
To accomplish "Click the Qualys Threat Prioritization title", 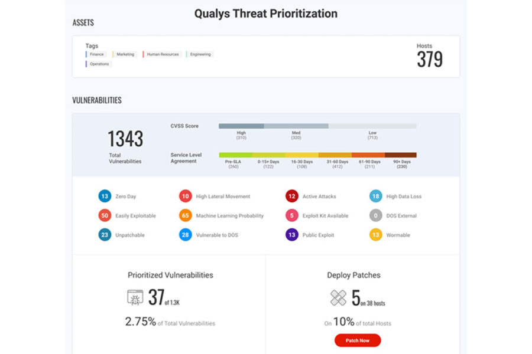I will tap(265, 14).
